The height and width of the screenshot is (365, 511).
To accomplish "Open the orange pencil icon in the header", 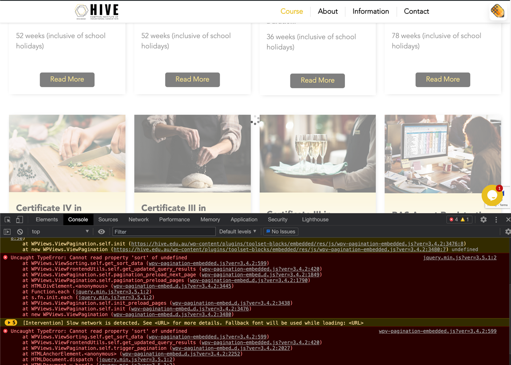I will pyautogui.click(x=498, y=12).
